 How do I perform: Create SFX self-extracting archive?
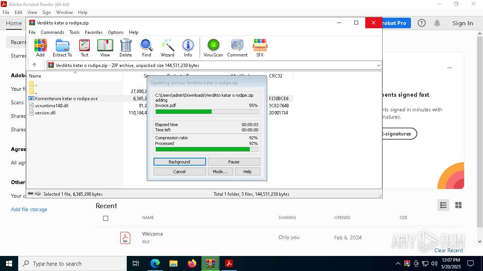click(x=260, y=48)
